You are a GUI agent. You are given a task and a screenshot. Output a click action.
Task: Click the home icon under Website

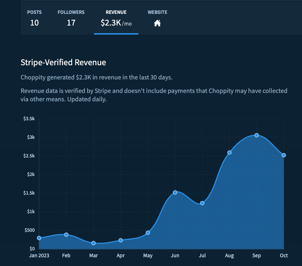(x=157, y=23)
